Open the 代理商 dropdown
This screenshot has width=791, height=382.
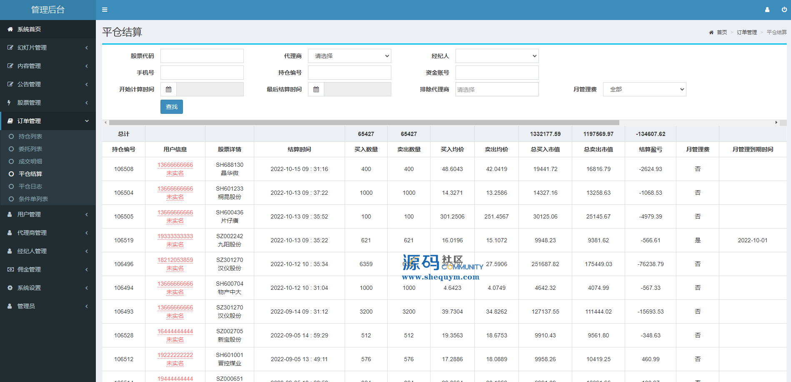pos(349,56)
